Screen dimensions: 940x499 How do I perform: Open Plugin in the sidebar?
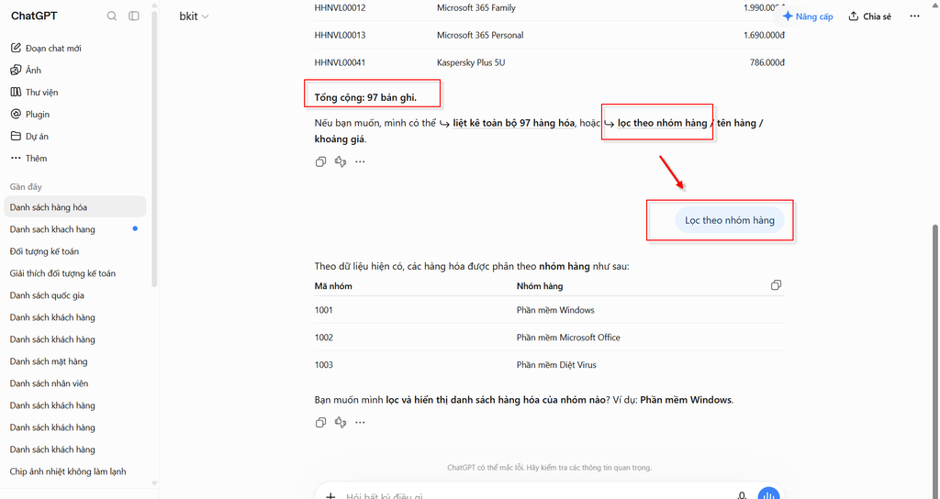30,115
